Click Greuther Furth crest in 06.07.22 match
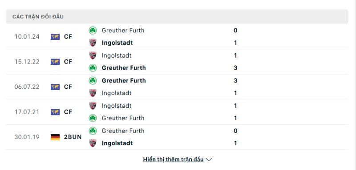The height and width of the screenshot is (170, 356). pos(93,81)
